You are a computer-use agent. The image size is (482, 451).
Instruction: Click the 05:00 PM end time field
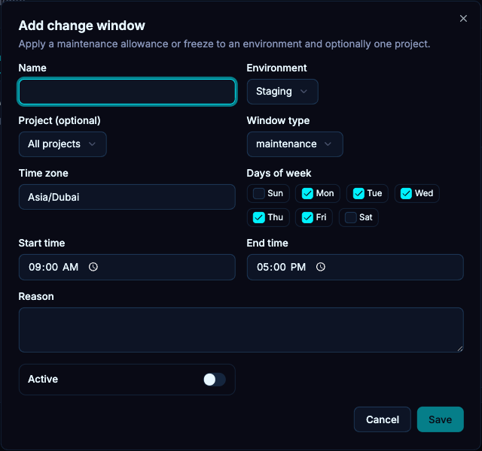(x=355, y=267)
